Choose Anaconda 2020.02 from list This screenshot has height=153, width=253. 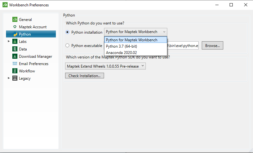[121, 52]
